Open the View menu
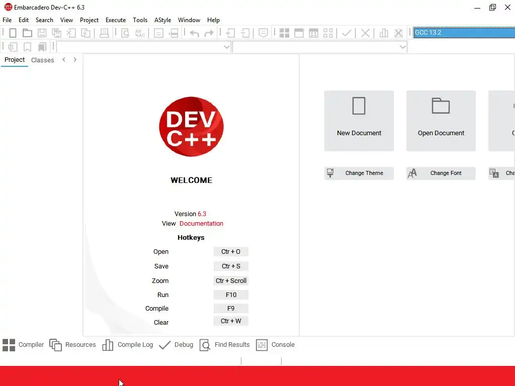Image resolution: width=515 pixels, height=386 pixels. 66,20
